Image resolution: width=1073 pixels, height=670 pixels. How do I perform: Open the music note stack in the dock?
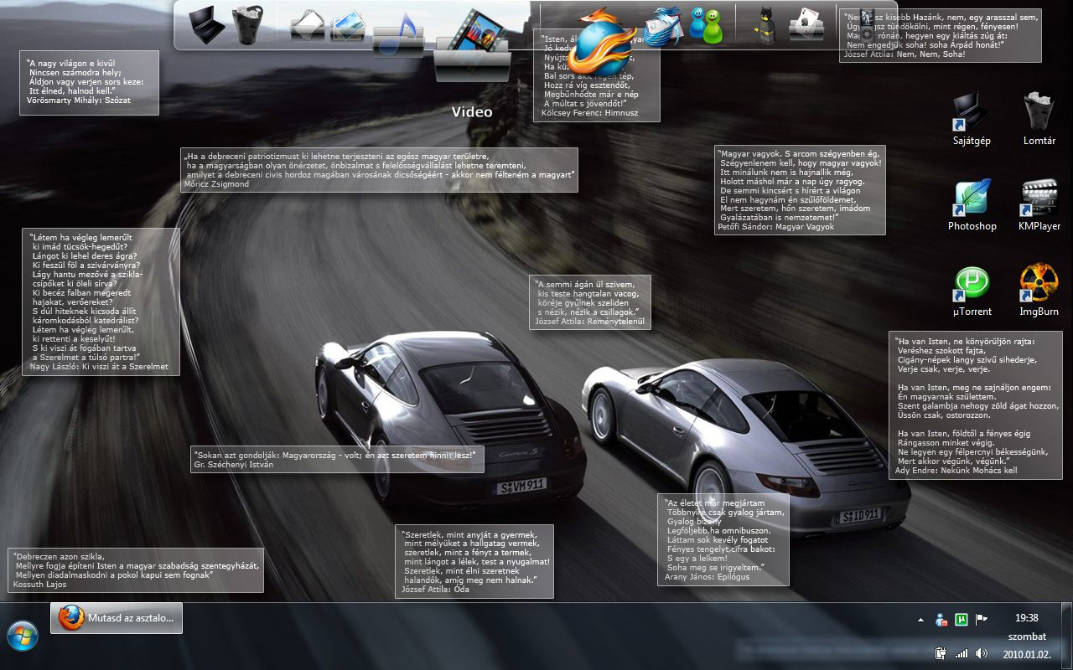coord(399,34)
